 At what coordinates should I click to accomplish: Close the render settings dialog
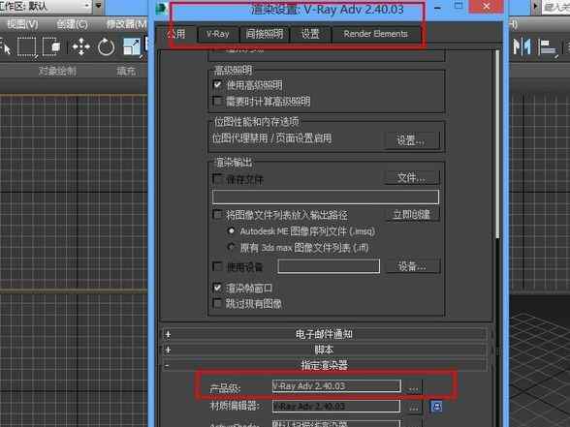tap(487, 6)
